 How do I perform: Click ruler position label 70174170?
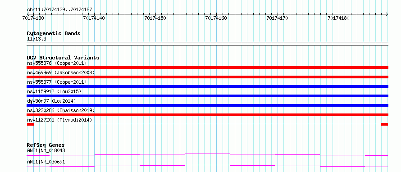coord(278,18)
